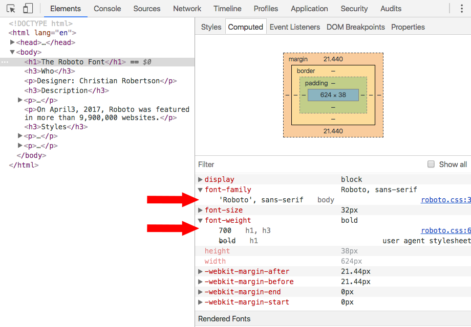471x327 pixels.
Task: Expand the -webkit-margin-after property
Action: [x=200, y=271]
